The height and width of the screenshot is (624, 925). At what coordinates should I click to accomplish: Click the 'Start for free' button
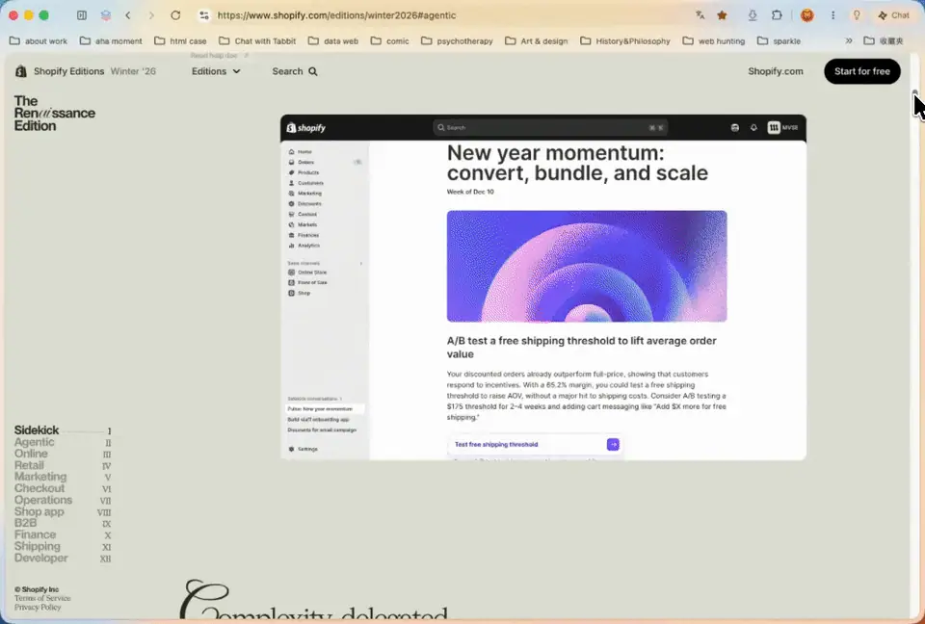[x=861, y=71]
